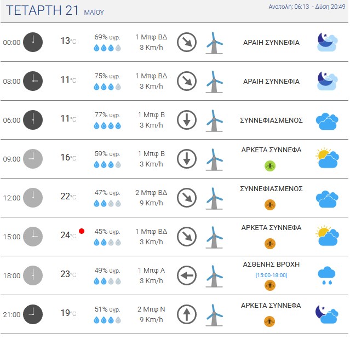Click the orange mosquito icon at 15:00

point(270,244)
